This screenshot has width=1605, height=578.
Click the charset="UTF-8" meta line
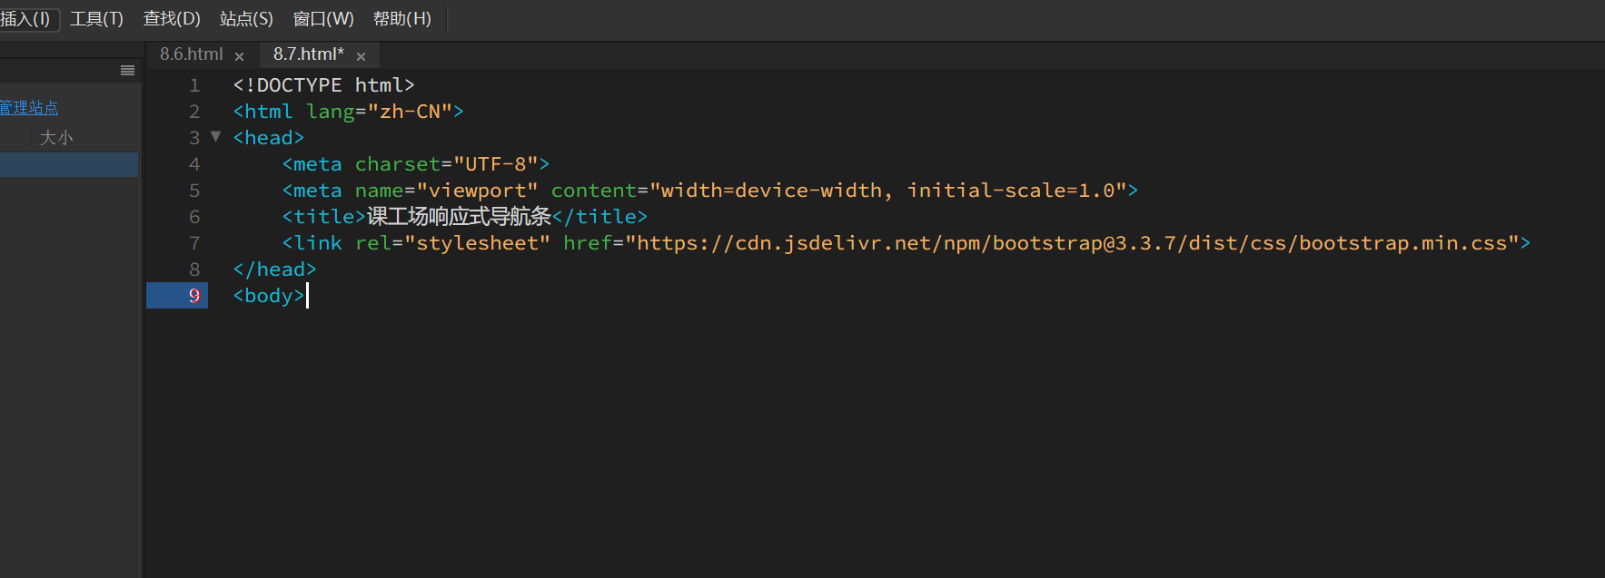[416, 164]
